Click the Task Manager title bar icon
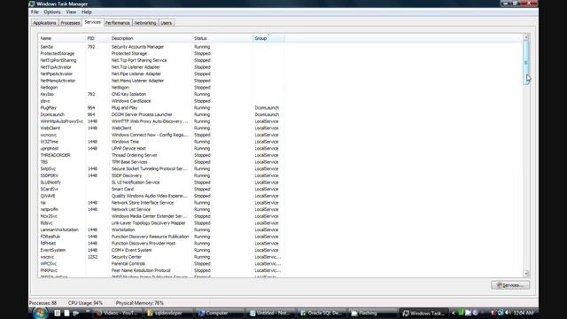The width and height of the screenshot is (567, 319). pos(32,4)
